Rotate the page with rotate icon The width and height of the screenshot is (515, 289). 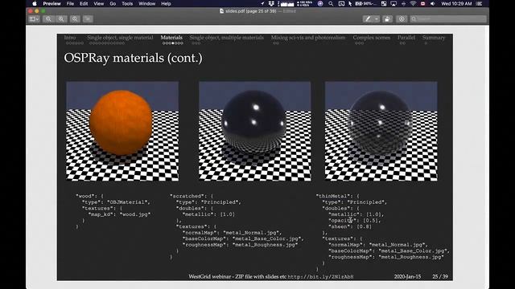tap(387, 19)
